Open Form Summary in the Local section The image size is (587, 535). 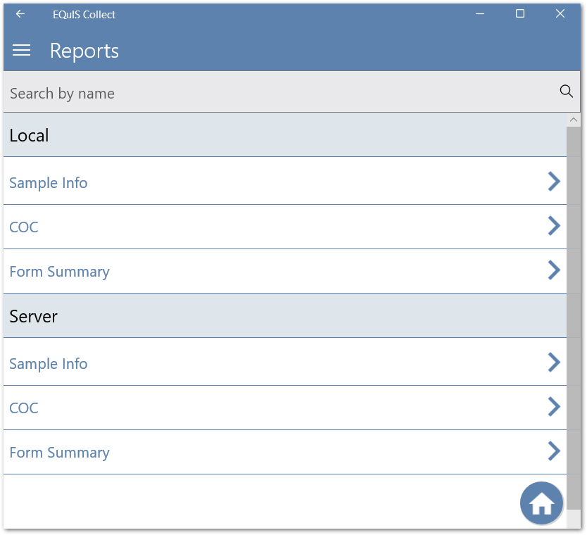(x=59, y=271)
